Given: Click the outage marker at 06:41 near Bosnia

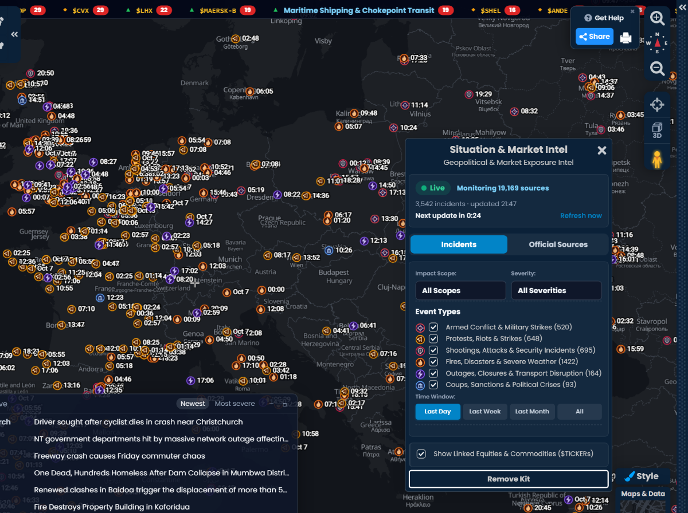Looking at the screenshot, I should pyautogui.click(x=354, y=326).
